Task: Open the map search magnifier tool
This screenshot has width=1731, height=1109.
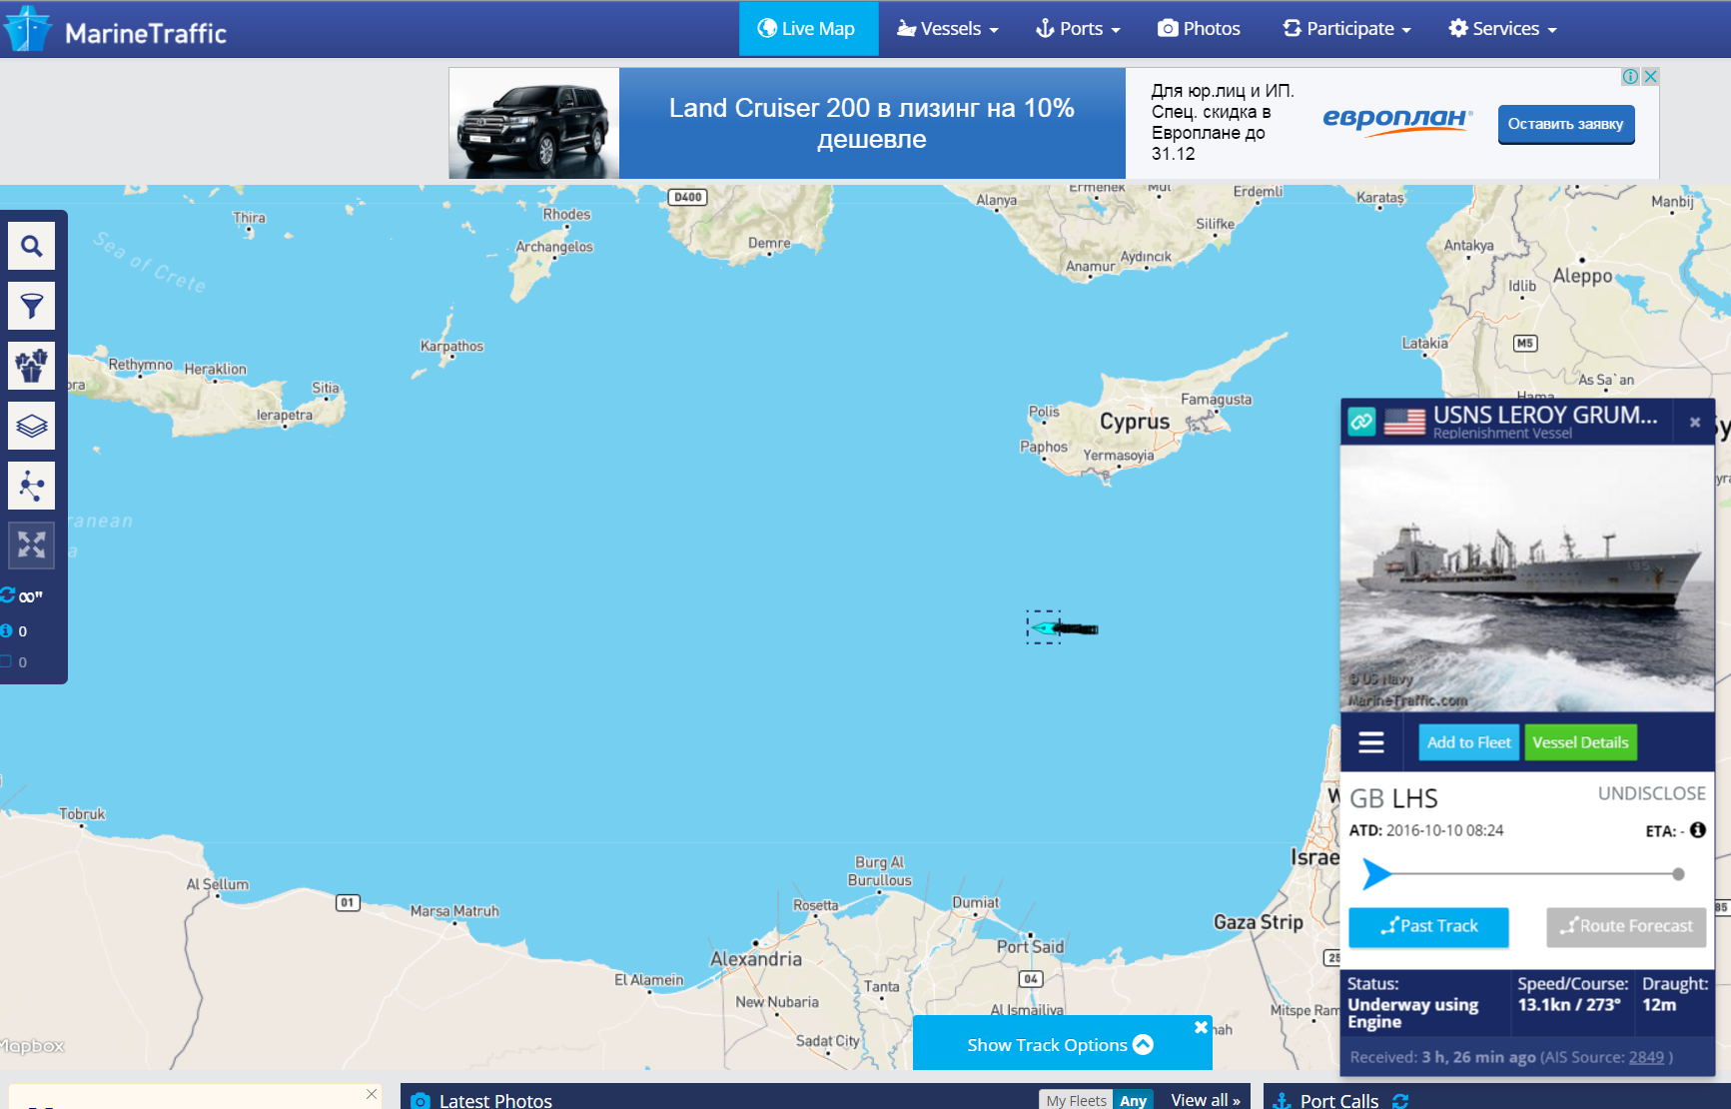Action: [x=32, y=246]
